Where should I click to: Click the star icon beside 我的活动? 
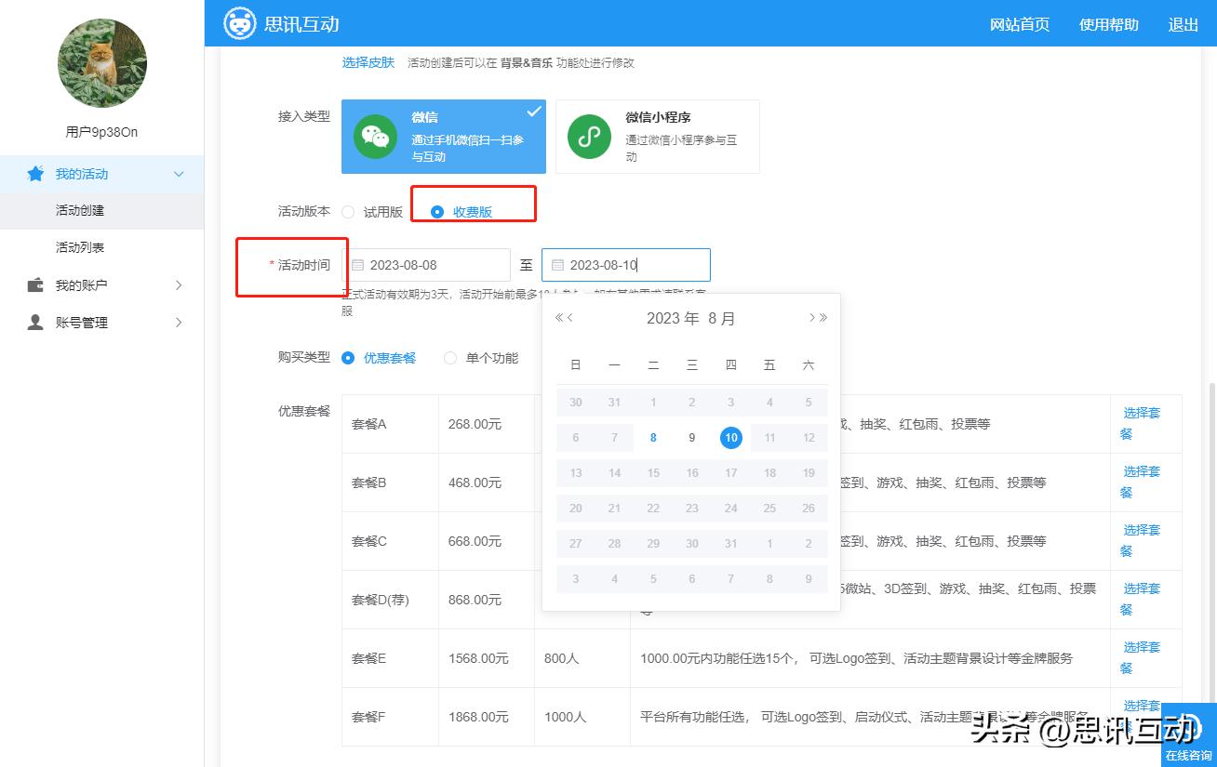click(x=34, y=174)
